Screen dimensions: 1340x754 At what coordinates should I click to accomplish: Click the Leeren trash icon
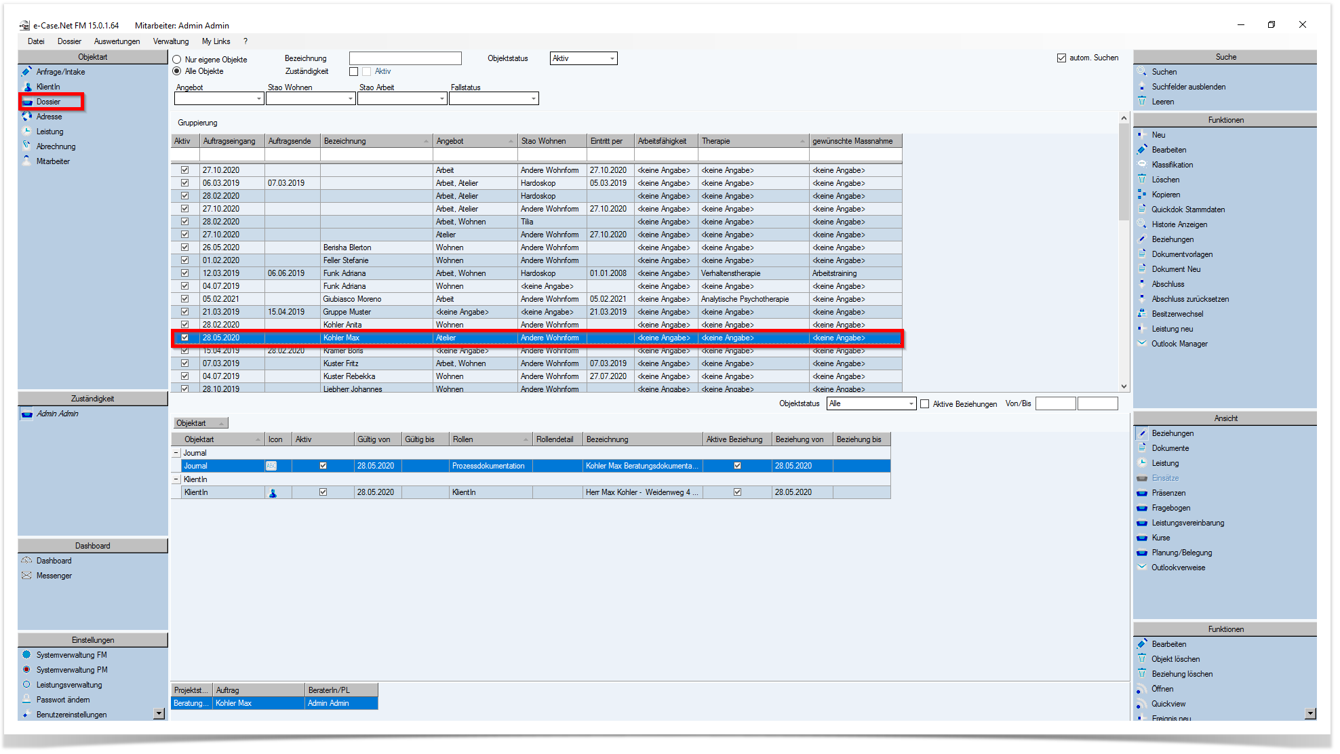1142,102
